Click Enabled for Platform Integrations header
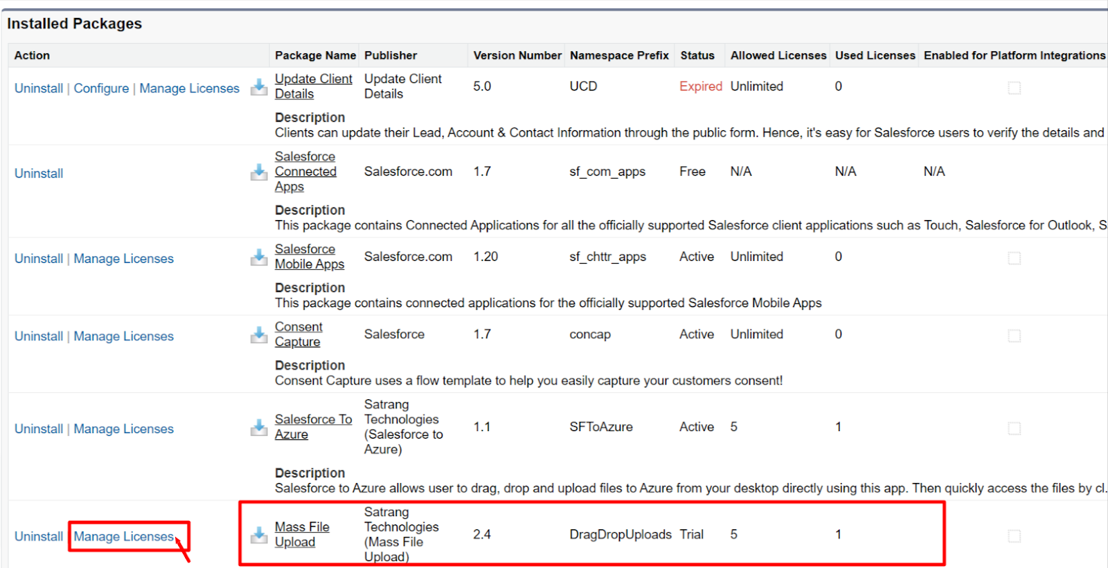 1015,55
